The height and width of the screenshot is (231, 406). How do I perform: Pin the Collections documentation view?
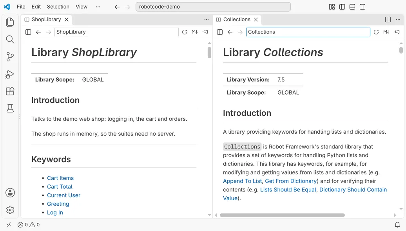click(397, 32)
